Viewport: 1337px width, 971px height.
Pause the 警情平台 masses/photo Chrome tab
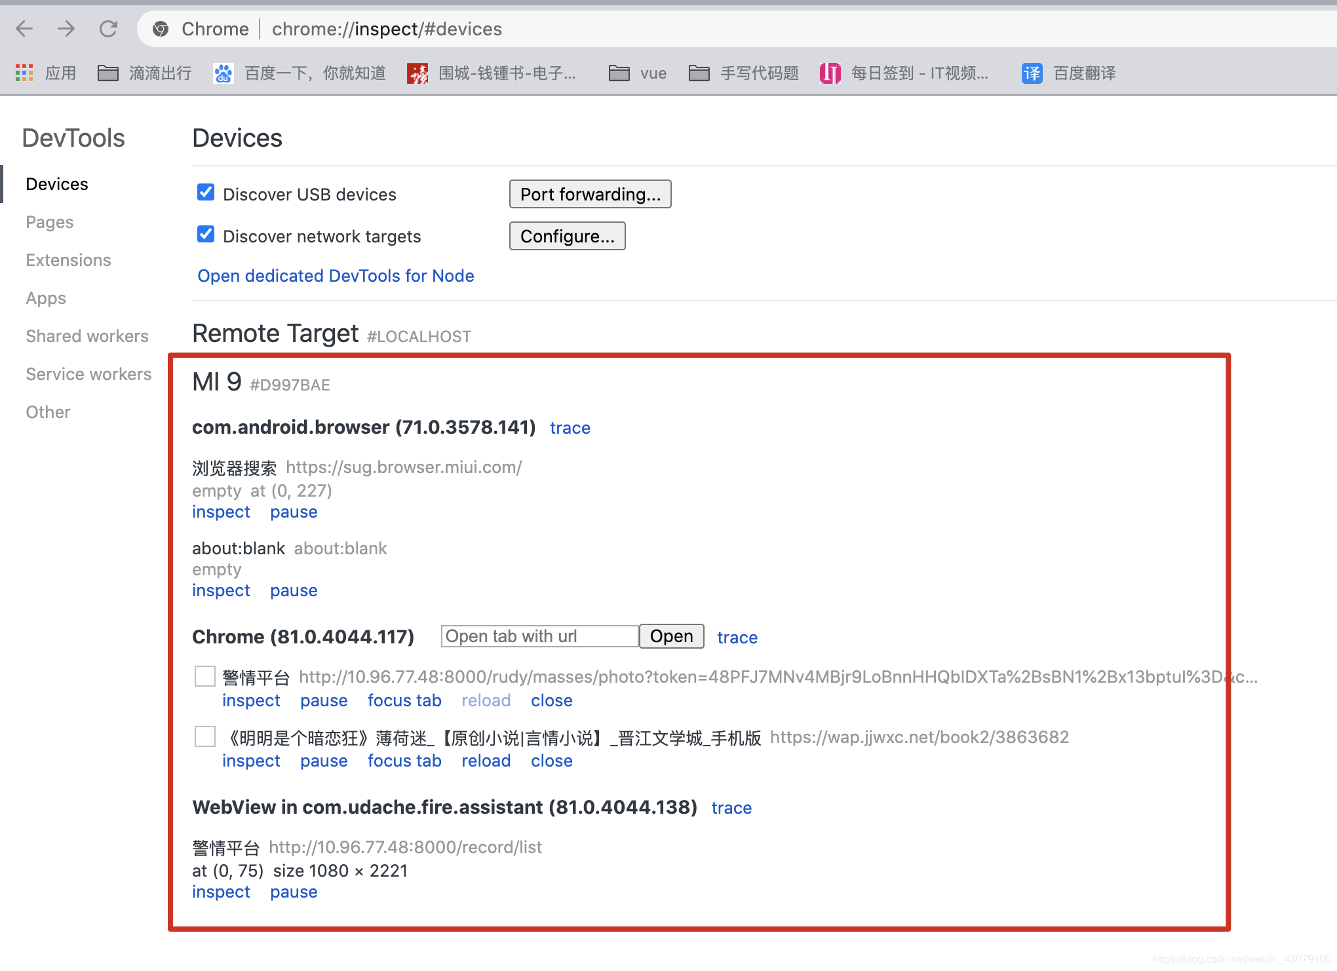324,700
